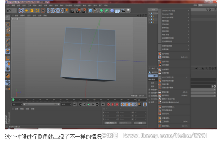The height and width of the screenshot is (142, 217).
Task: Open the CINEMA 4D tags submenu
Action: tap(174, 11)
